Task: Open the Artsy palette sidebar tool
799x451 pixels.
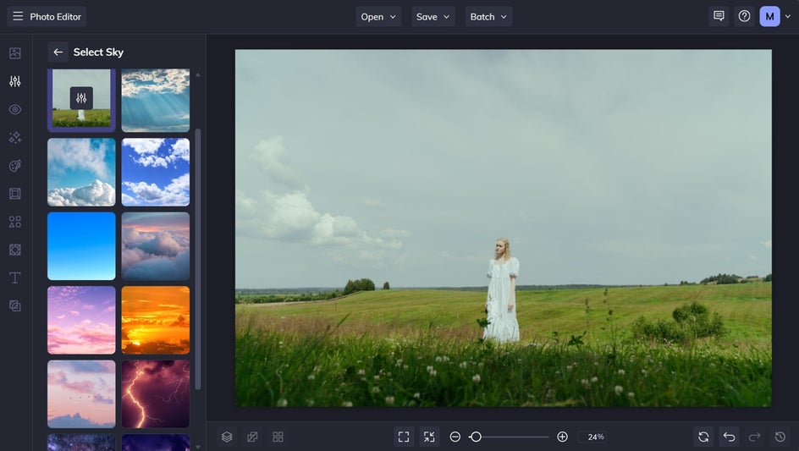Action: (x=14, y=165)
